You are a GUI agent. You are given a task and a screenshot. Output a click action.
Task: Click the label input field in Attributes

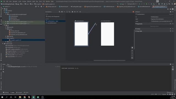click(x=161, y=19)
